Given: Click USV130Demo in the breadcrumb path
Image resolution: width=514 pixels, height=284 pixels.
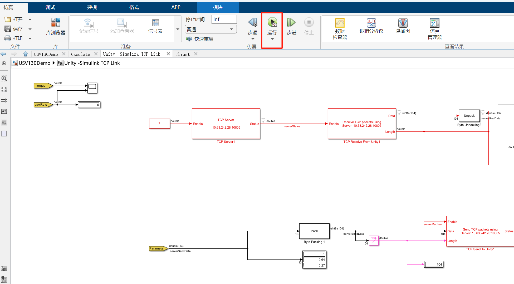Looking at the screenshot, I should pyautogui.click(x=34, y=63).
